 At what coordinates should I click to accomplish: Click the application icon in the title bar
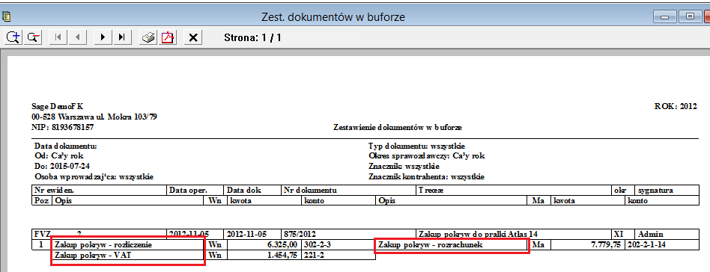tap(6, 16)
